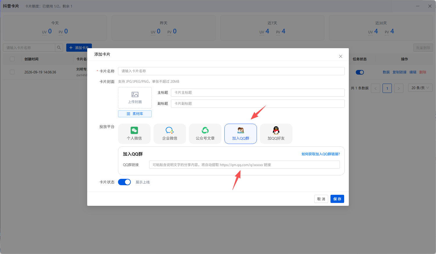The height and width of the screenshot is (254, 436).
Task: Click the 上传封面 image upload box
Action: (135, 98)
